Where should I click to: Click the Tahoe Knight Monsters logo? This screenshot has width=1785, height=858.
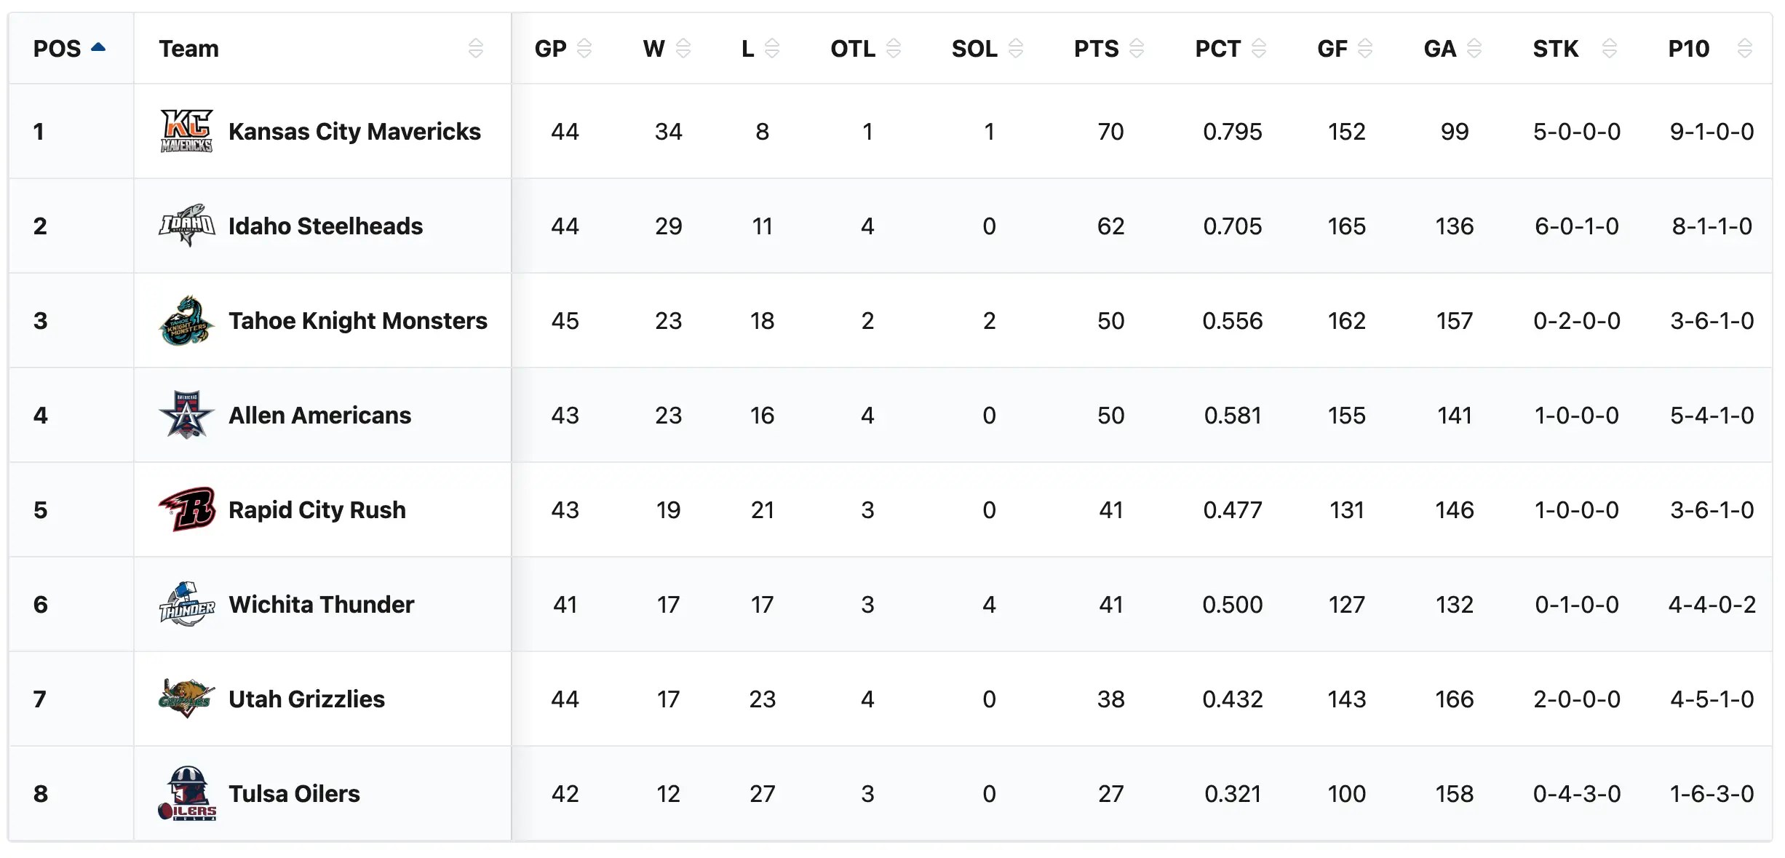point(186,320)
